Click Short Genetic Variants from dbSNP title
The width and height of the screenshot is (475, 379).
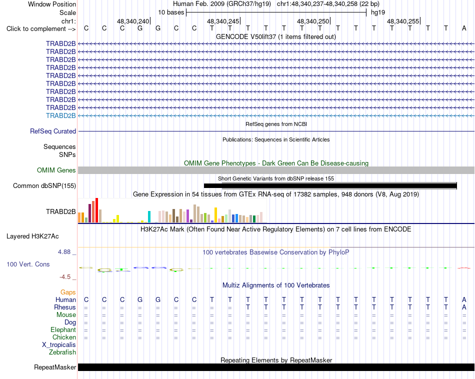tap(276, 178)
